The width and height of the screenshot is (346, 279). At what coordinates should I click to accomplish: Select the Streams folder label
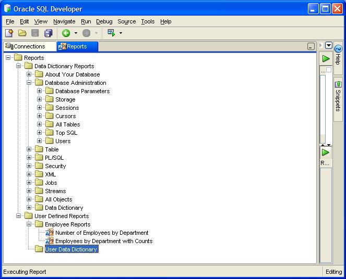click(x=55, y=191)
